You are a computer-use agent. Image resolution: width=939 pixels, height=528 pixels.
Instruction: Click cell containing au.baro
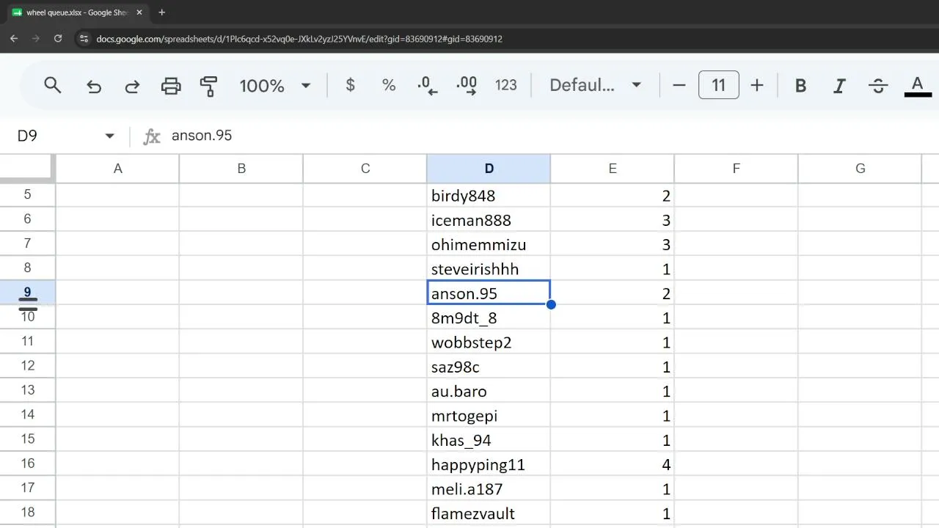(x=489, y=391)
